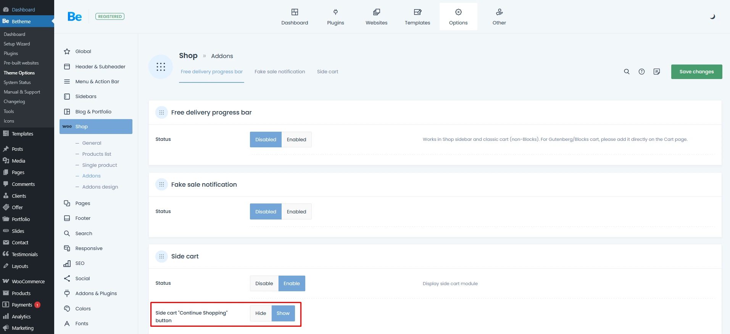
Task: Switch to the Free delivery progress bar tab
Action: (211, 72)
